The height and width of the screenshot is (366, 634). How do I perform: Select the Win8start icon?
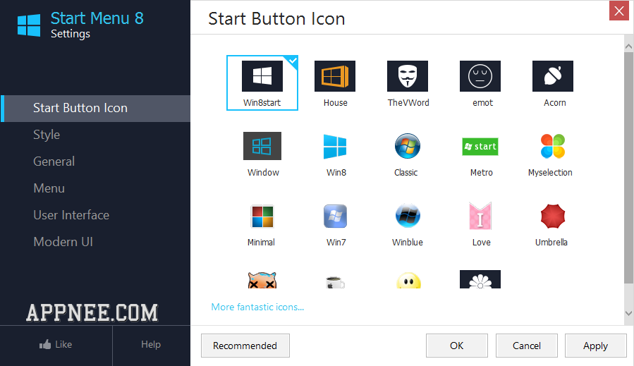262,83
